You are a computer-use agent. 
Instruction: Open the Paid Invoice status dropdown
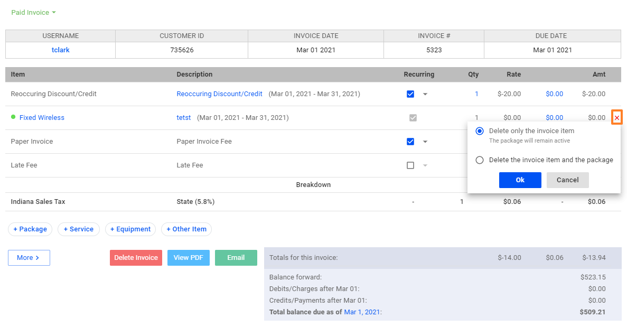click(x=34, y=12)
